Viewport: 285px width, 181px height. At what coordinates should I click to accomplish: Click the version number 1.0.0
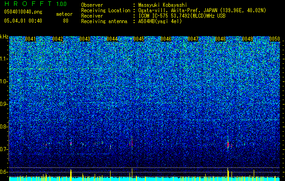[x=61, y=4]
